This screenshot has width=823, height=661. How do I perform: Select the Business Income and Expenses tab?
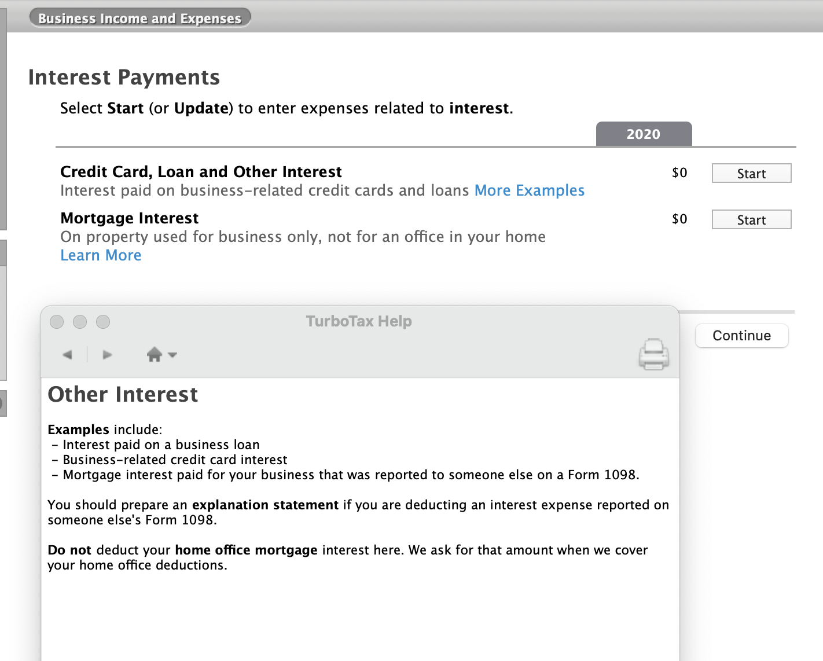139,18
